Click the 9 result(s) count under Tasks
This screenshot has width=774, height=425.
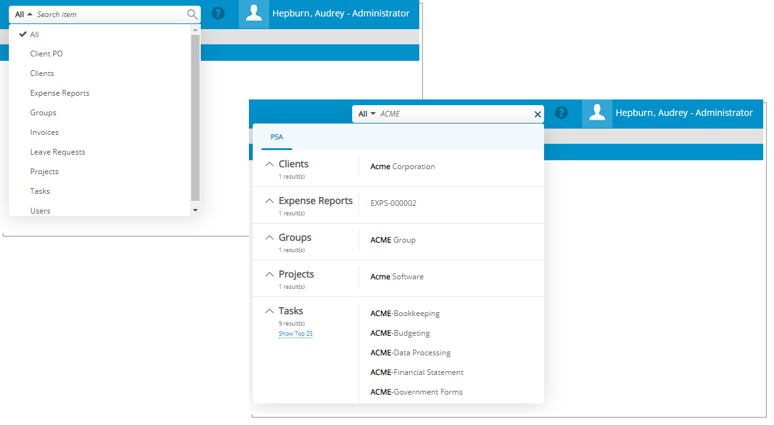click(291, 324)
